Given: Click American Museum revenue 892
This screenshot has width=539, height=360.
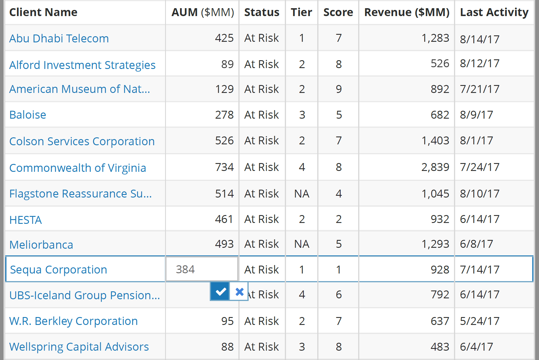Looking at the screenshot, I should tap(440, 89).
